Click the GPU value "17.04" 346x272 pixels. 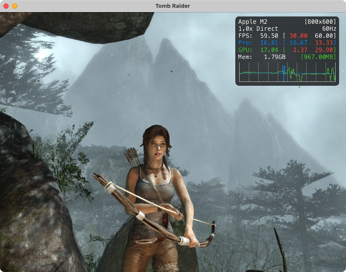[269, 50]
